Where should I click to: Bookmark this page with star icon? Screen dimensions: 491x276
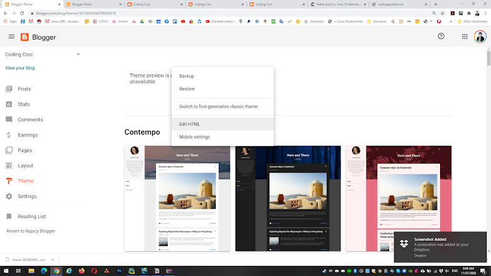tap(442, 13)
